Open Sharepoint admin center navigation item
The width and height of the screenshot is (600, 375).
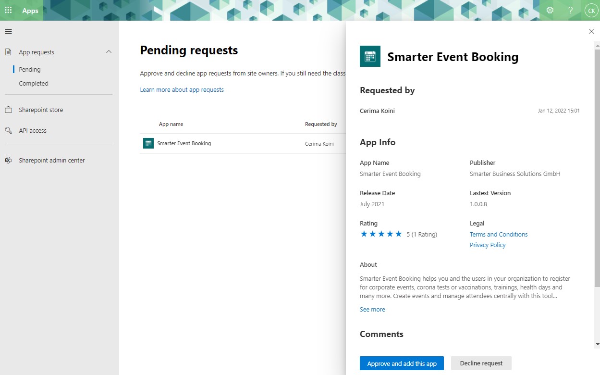coord(52,160)
